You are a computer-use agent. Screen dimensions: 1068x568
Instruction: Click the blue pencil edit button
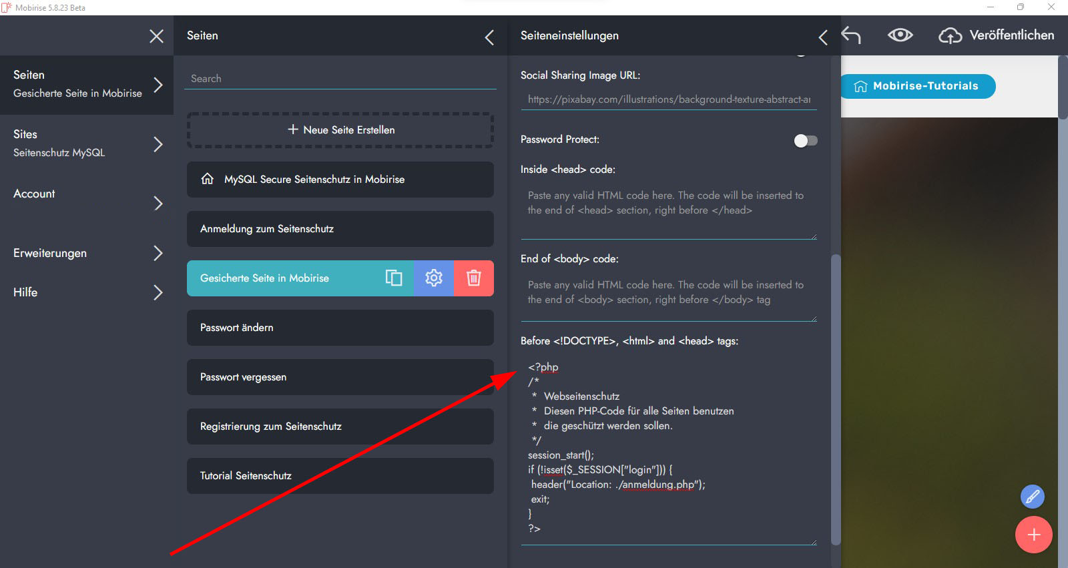[1032, 497]
